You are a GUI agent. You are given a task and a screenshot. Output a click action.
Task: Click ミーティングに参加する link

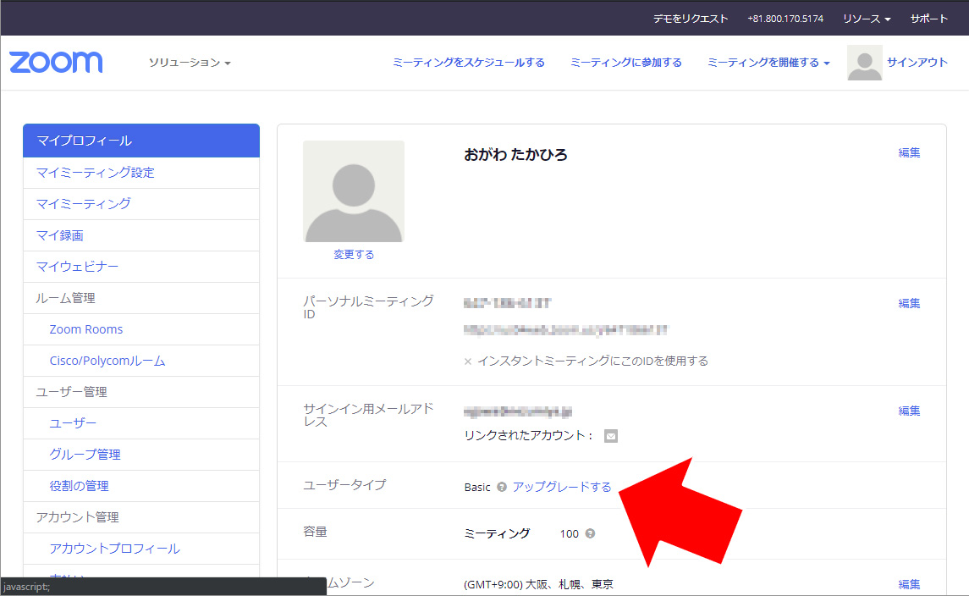coord(625,63)
